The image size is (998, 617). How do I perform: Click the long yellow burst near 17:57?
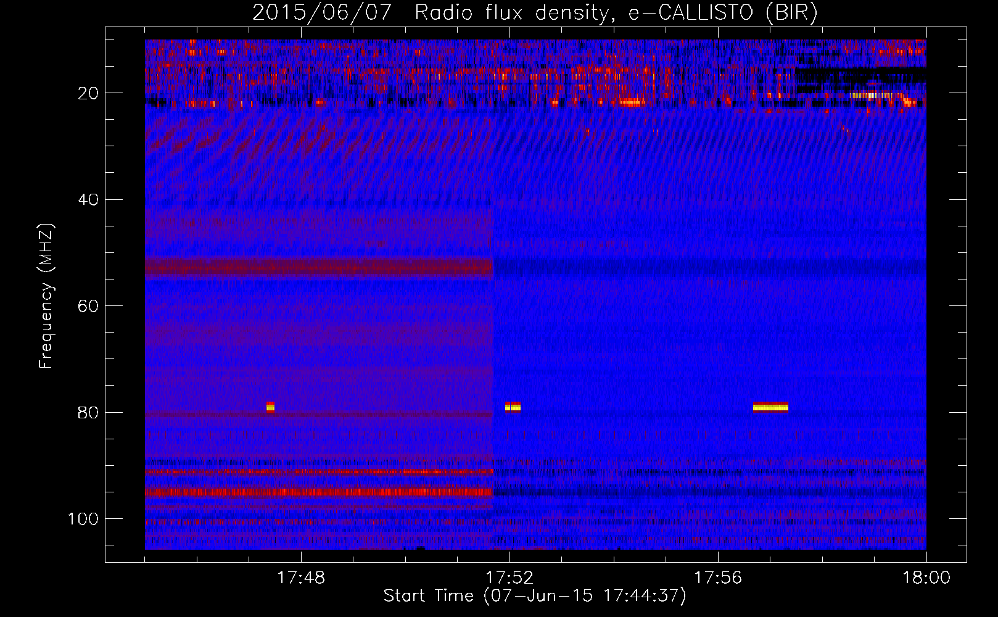770,407
